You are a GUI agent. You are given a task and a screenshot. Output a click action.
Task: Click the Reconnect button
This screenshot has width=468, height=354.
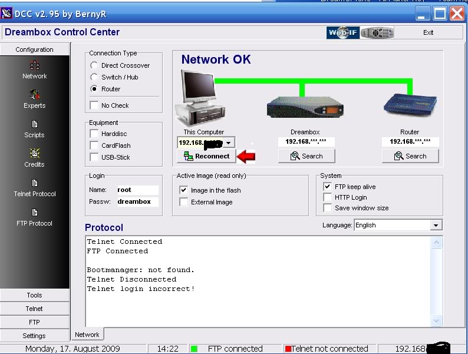coord(206,156)
